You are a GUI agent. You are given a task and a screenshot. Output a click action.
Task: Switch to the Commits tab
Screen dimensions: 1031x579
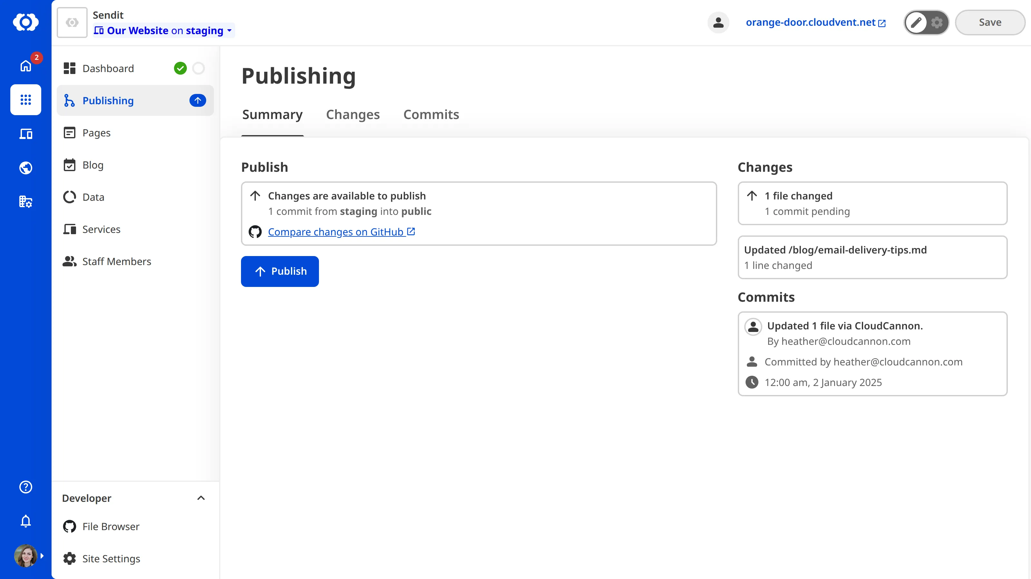click(431, 115)
